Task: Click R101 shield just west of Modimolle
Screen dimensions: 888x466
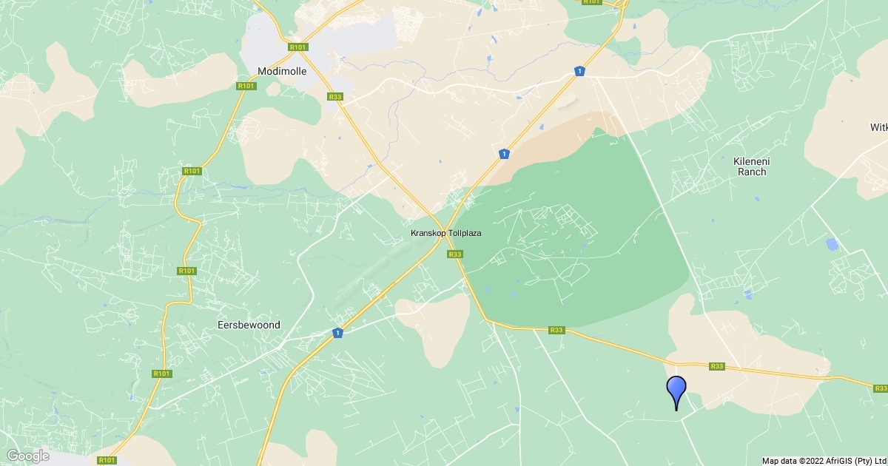Action: (245, 86)
